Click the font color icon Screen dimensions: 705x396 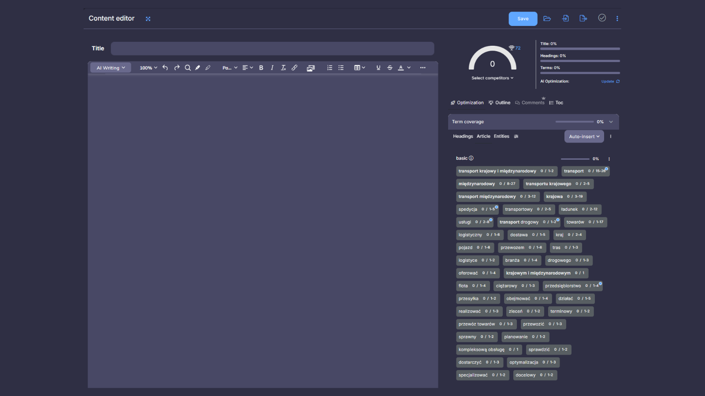401,68
